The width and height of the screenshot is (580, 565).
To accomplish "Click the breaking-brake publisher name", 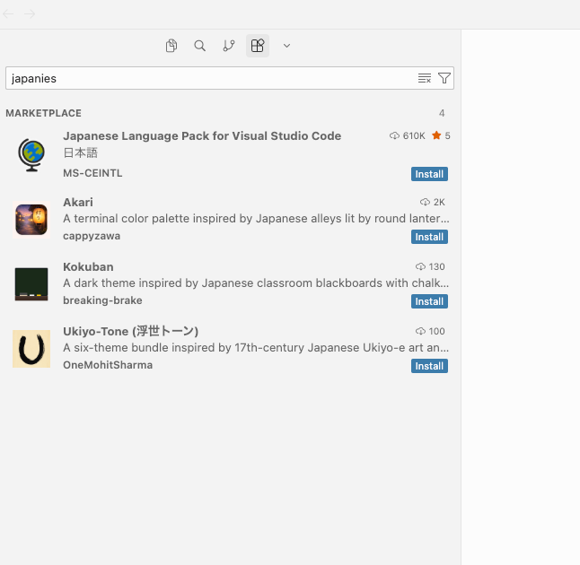I will click(102, 300).
